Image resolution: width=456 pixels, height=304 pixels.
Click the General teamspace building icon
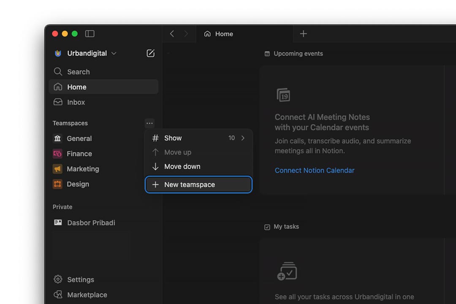coord(57,138)
